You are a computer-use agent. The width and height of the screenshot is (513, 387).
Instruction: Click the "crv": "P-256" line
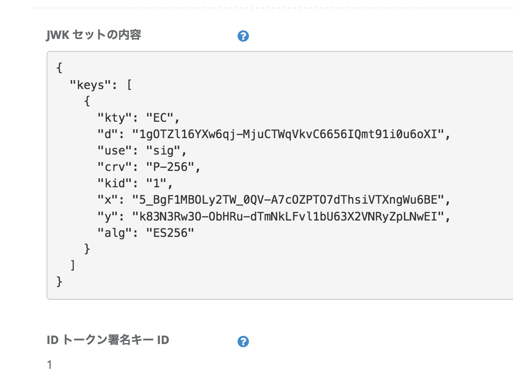(x=149, y=167)
